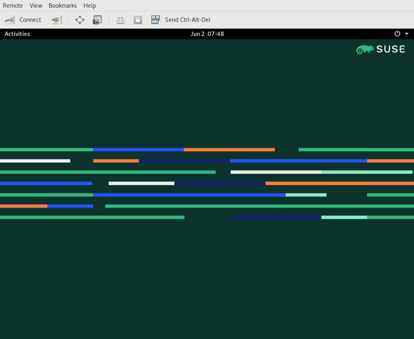Click the Connect plug icon
Viewport: 414px width, 339px height.
10,20
